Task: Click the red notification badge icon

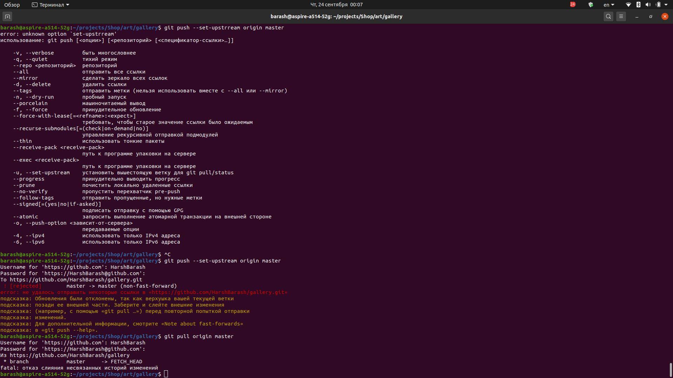Action: (573, 5)
